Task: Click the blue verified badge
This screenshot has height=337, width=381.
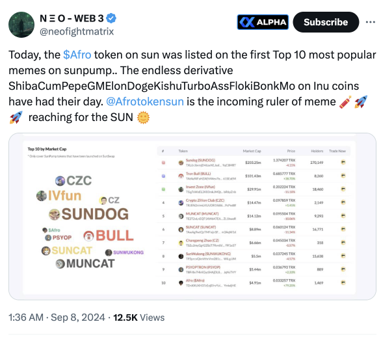Action: 111,18
